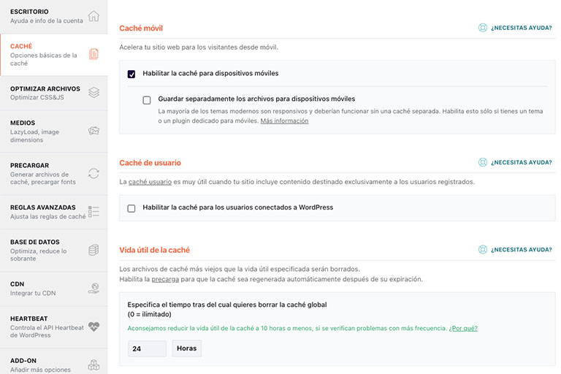Viewport: 561px width, 374px height.
Task: Click the Escritorio house icon
Action: pos(93,16)
